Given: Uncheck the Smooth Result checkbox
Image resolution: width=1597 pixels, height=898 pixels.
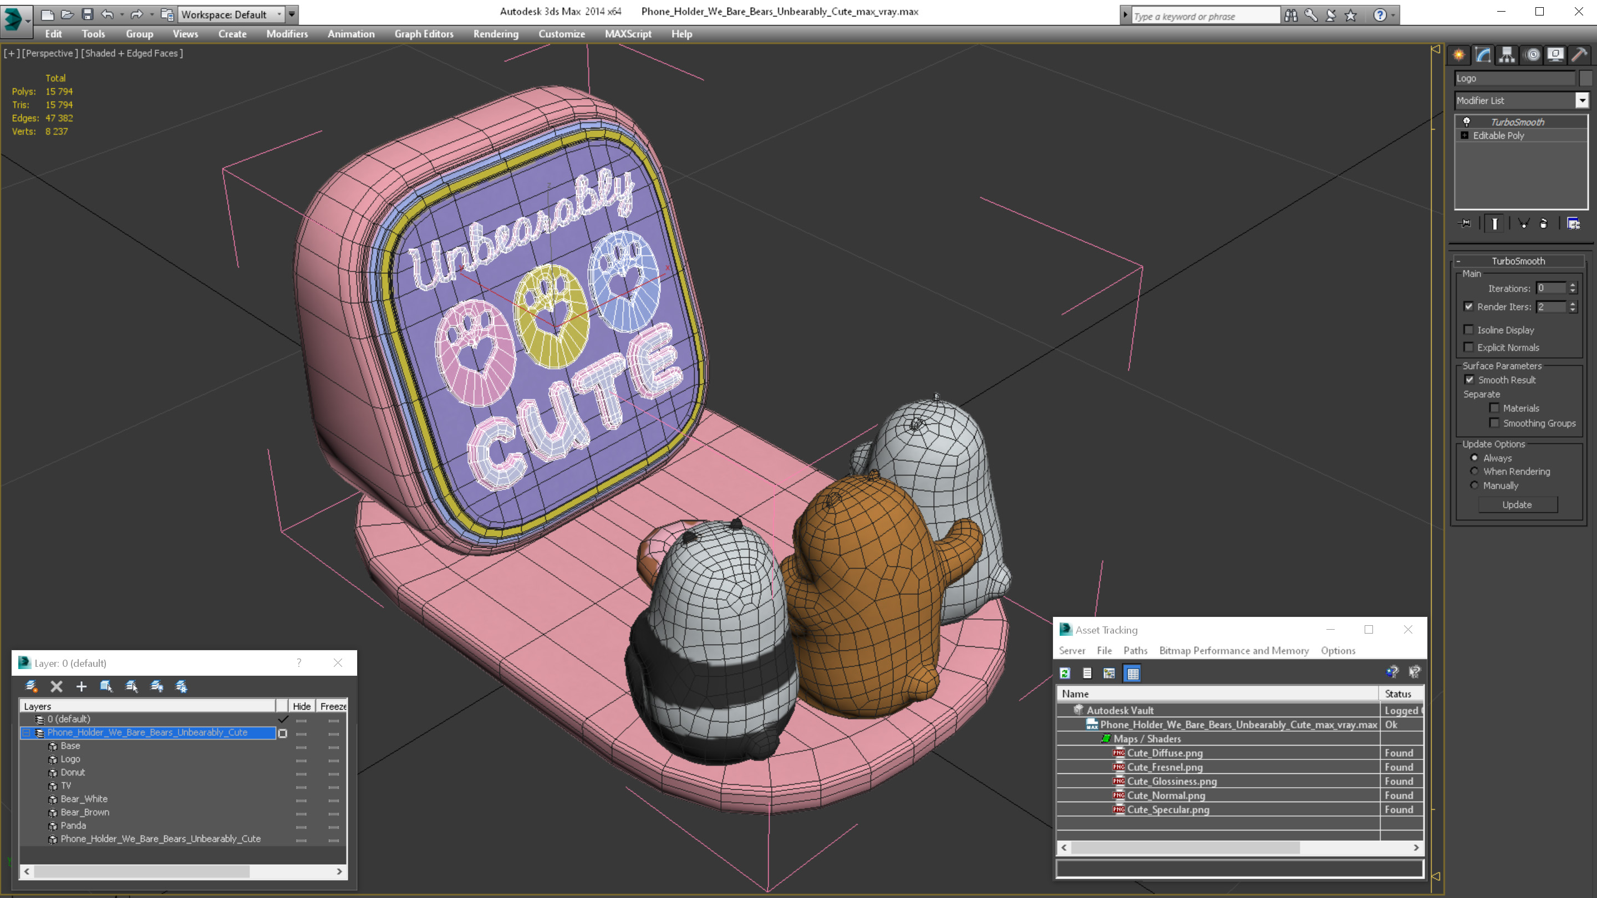Looking at the screenshot, I should point(1469,380).
